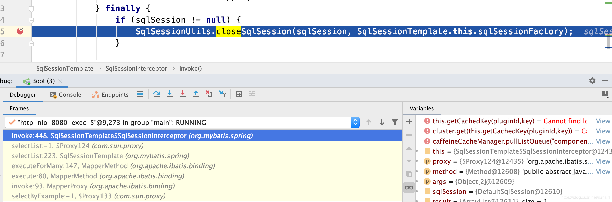Select SqlSessionTemplate breadcrumb
Screen dimensions: 612x202
[x=65, y=69]
